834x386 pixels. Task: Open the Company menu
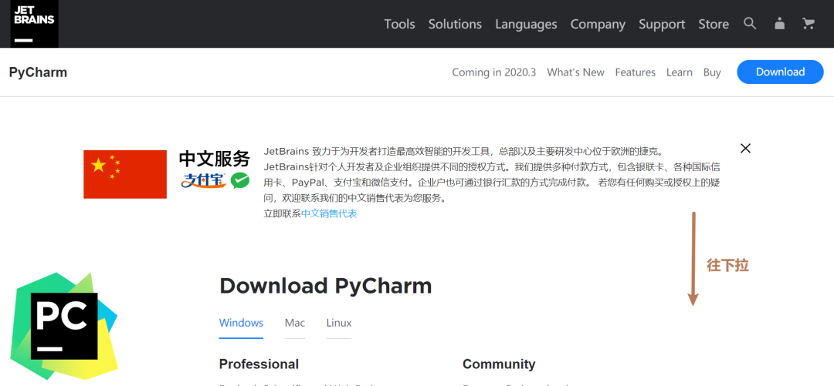598,25
